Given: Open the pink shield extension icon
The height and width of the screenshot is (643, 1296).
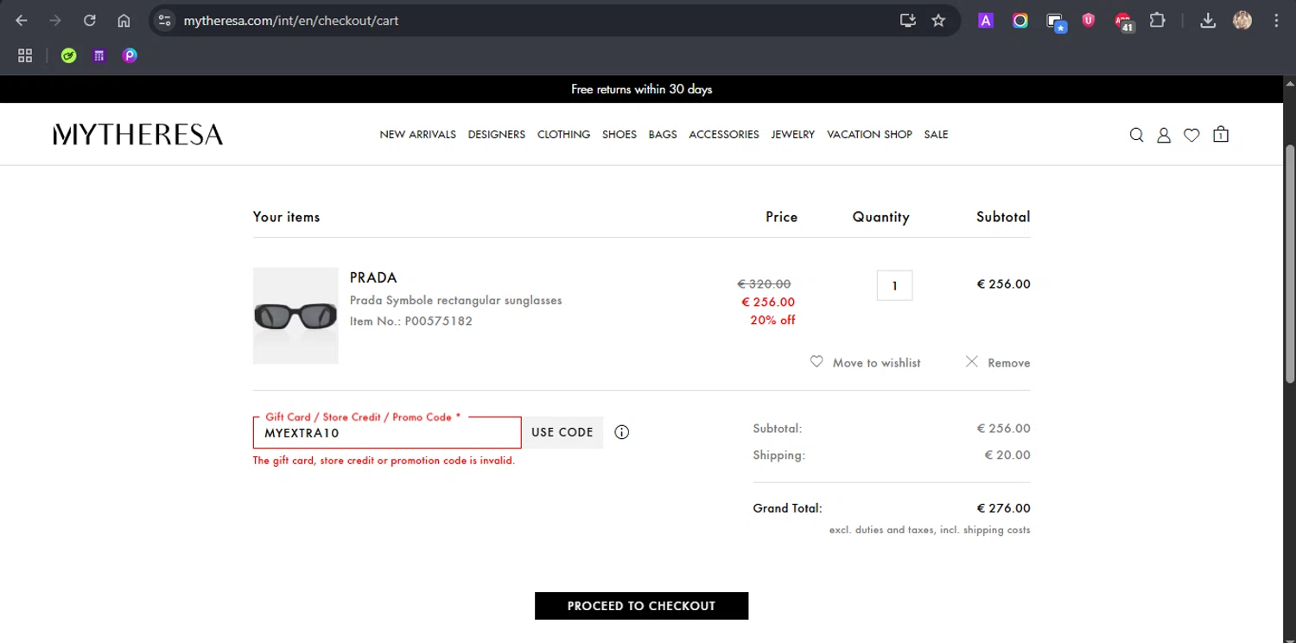Looking at the screenshot, I should pyautogui.click(x=1089, y=21).
